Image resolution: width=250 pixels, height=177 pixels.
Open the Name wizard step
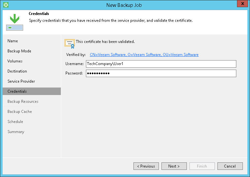coord(13,41)
